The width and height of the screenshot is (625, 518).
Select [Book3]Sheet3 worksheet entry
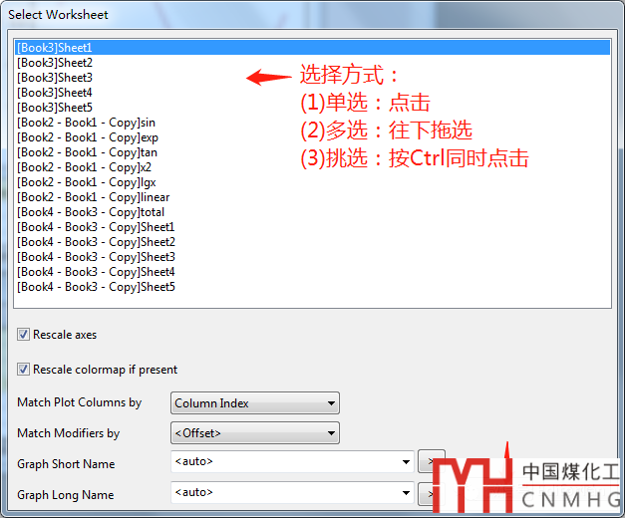[x=55, y=78]
